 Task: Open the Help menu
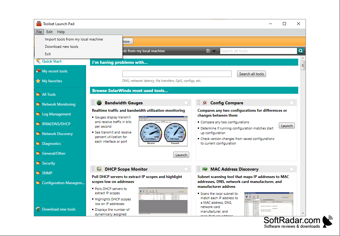click(x=61, y=32)
